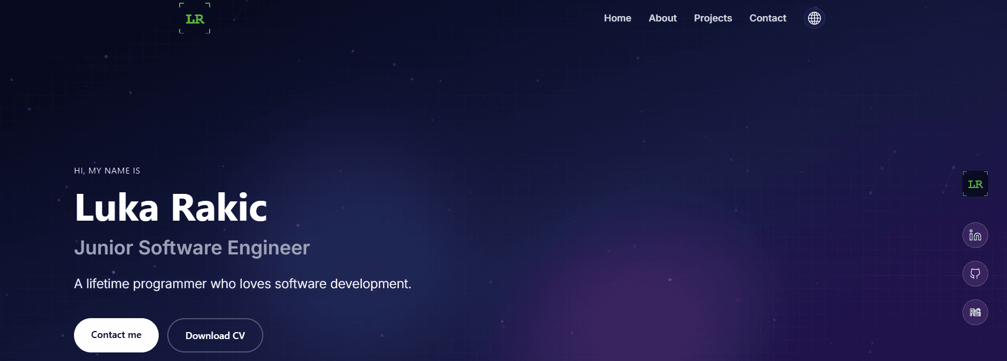Click the 'HI, MY NAME IS' text

(107, 171)
